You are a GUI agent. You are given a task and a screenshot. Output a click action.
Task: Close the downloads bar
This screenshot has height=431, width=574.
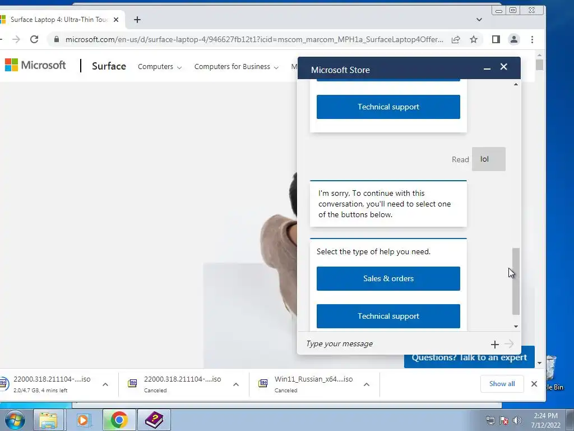(x=534, y=384)
